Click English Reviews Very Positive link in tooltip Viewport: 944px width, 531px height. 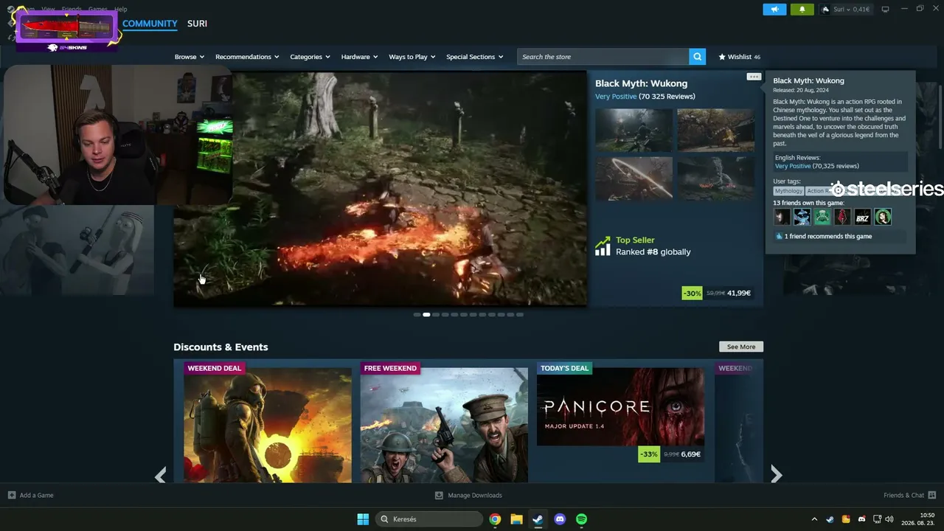click(x=793, y=166)
